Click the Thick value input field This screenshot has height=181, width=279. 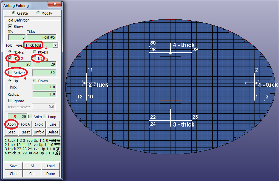pyautogui.click(x=44, y=87)
